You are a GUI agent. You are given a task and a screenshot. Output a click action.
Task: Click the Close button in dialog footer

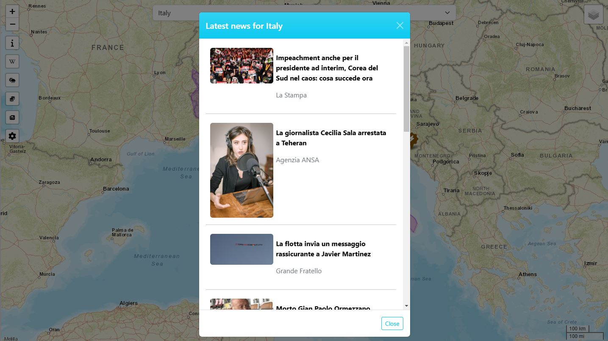point(392,324)
